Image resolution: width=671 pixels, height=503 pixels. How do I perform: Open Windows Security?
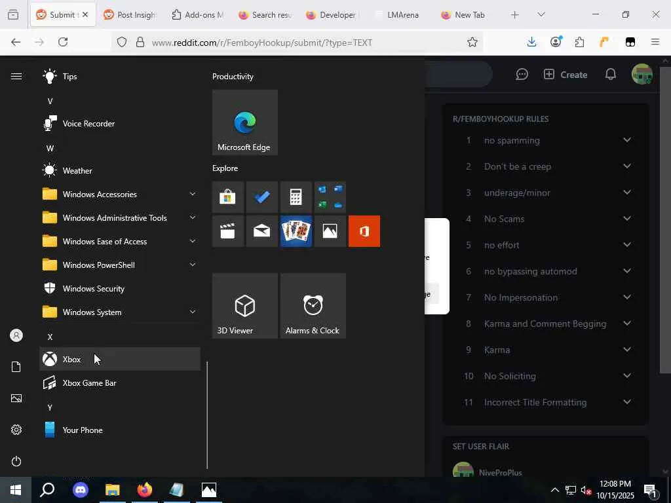[120, 288]
